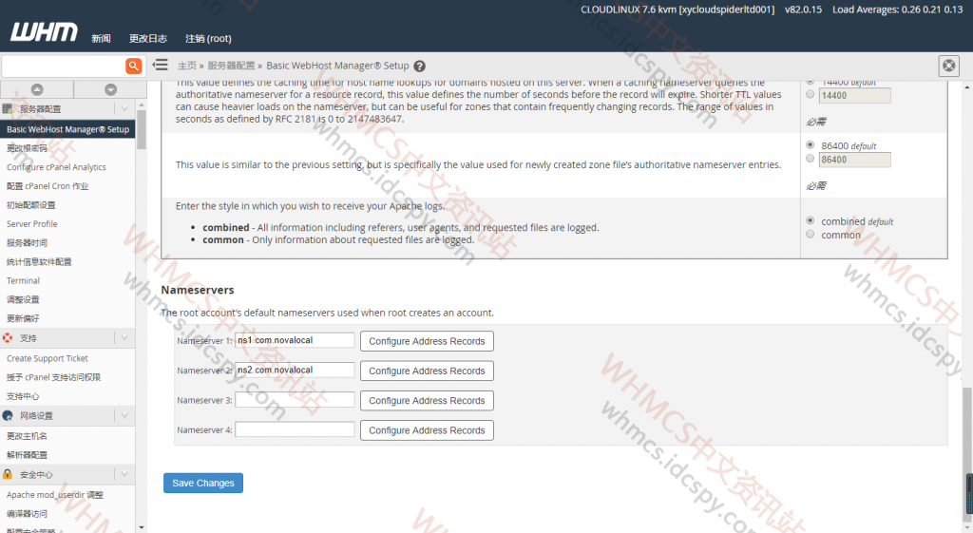The height and width of the screenshot is (533, 973).
Task: Open 解析器配置 sidebar link
Action: click(27, 455)
